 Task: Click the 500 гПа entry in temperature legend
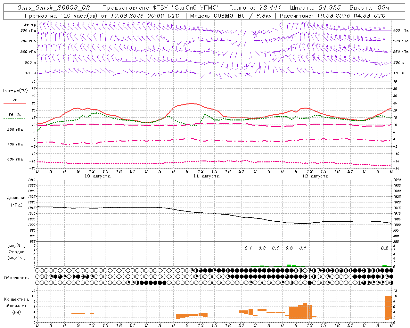(x=15, y=159)
